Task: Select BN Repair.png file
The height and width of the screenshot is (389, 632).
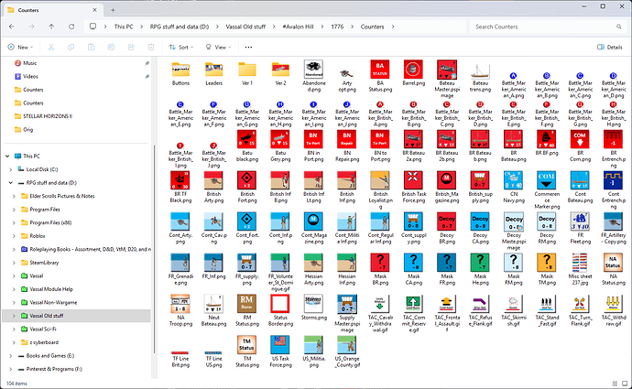Action: tap(347, 146)
